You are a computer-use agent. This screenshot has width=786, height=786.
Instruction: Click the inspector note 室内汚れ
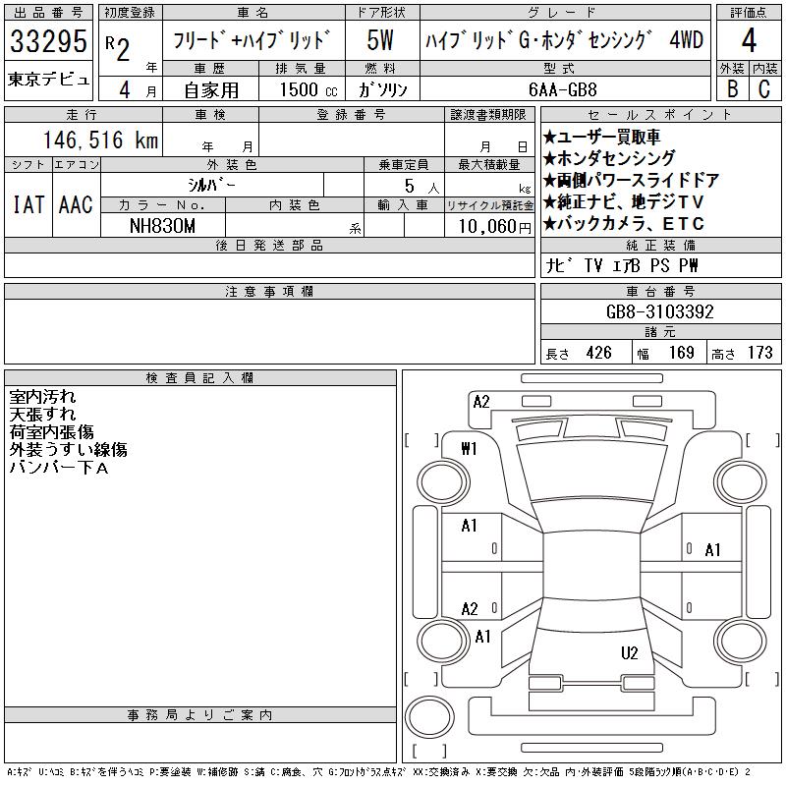pyautogui.click(x=42, y=398)
